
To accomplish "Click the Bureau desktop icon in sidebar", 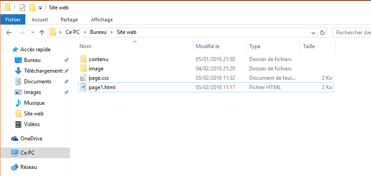I will (18, 60).
